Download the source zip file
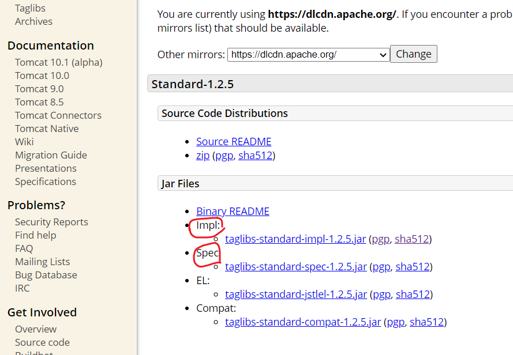The image size is (513, 355). [x=203, y=156]
